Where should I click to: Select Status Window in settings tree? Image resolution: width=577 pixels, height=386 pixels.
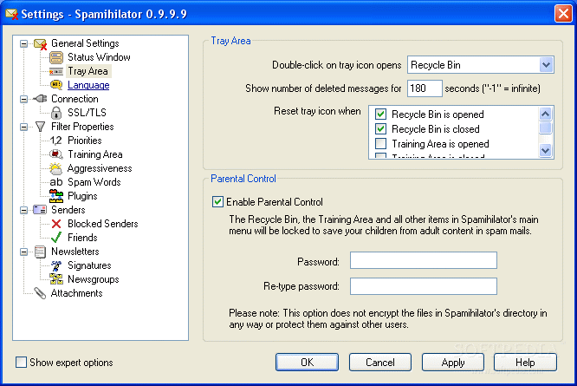tap(99, 57)
